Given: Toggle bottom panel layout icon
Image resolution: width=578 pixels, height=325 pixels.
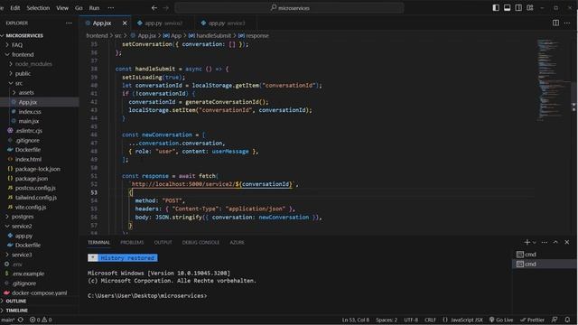Looking at the screenshot, I should pyautogui.click(x=508, y=8).
